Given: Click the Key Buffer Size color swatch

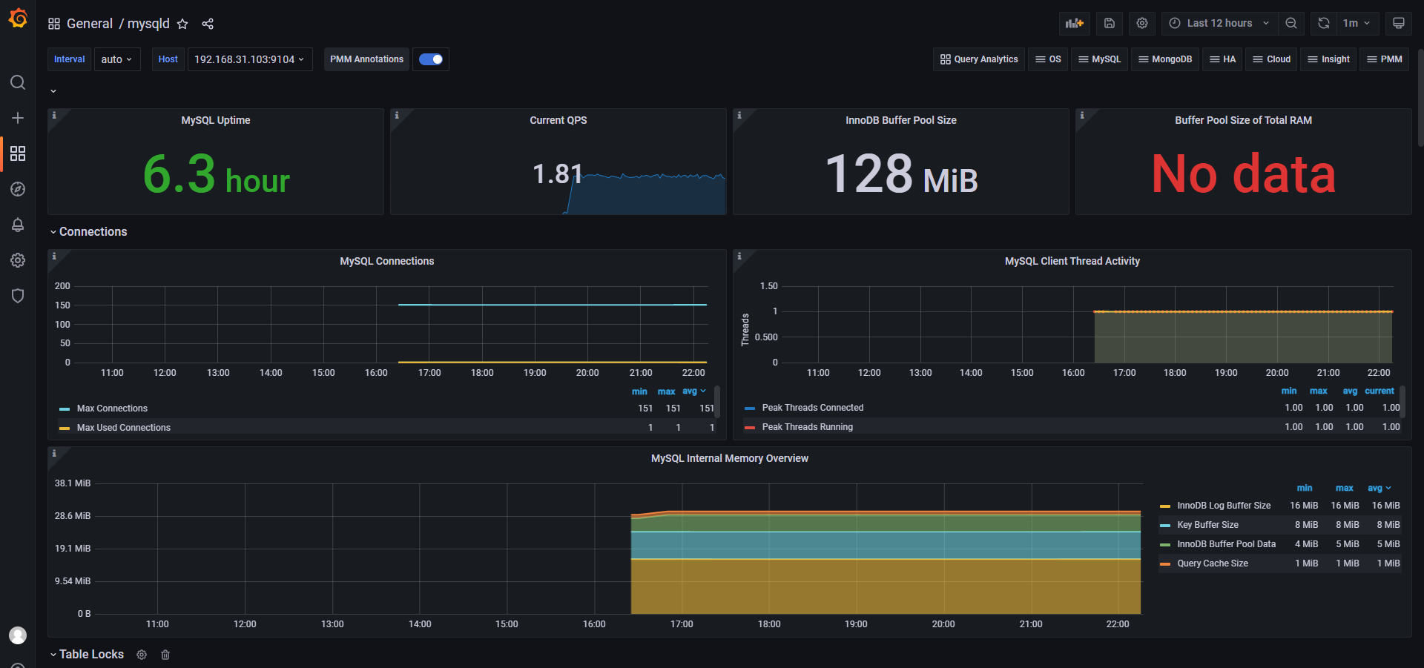Looking at the screenshot, I should 1164,525.
